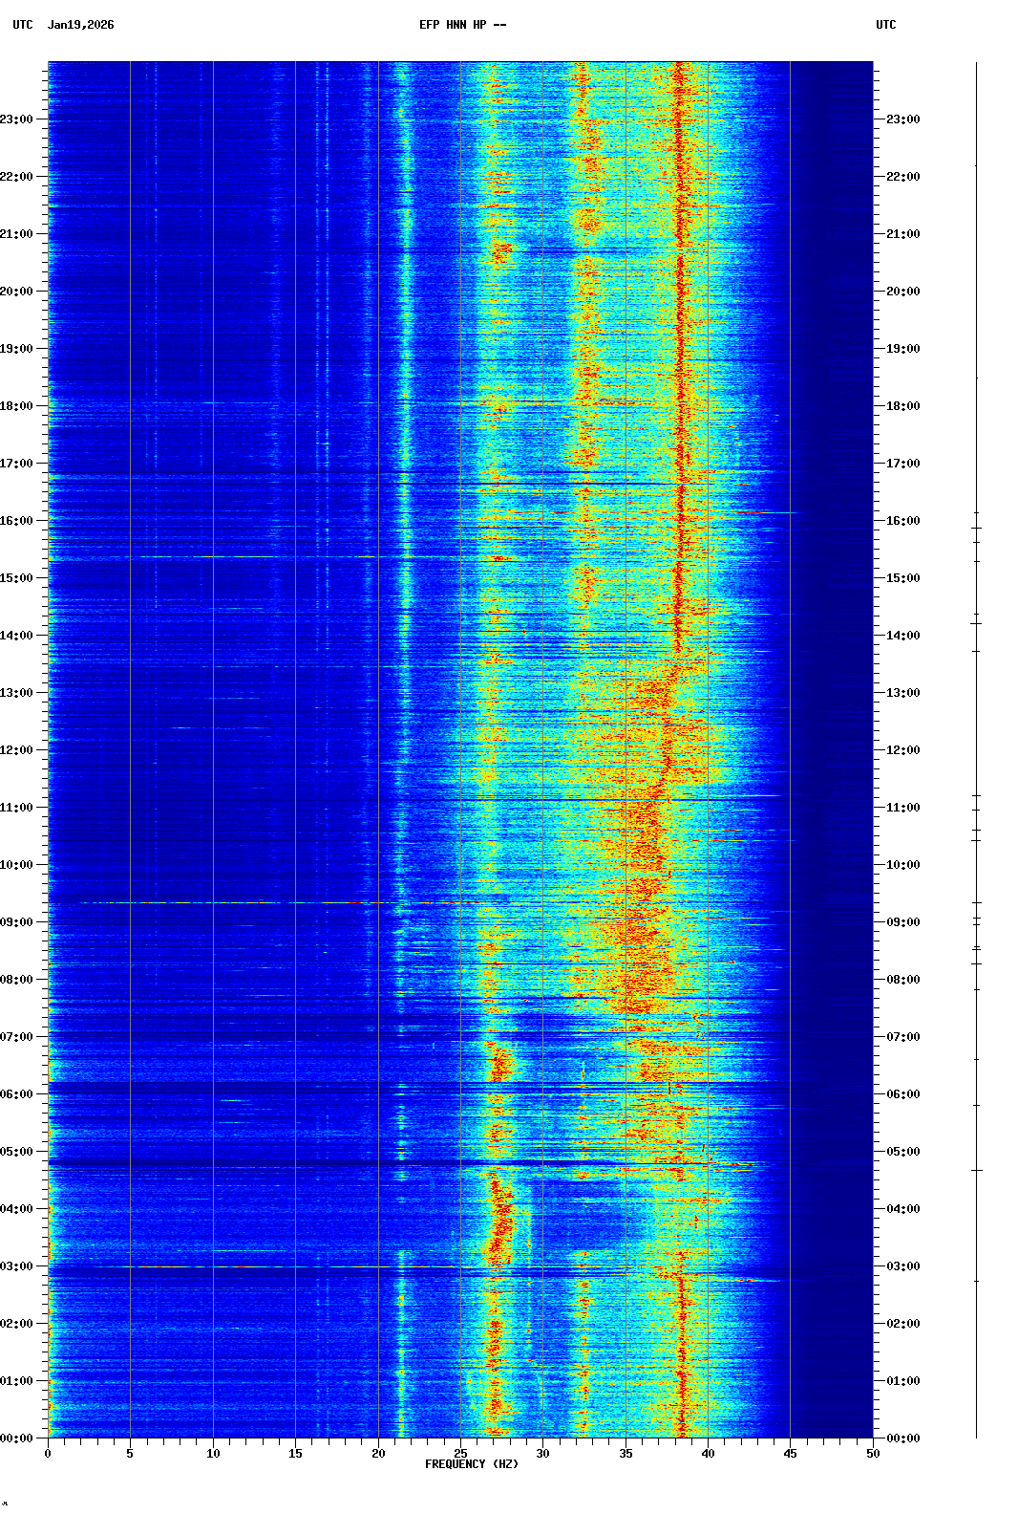Select the 12:00 label on the right time axis
Screen dimensions: 1018x1514
tap(902, 750)
